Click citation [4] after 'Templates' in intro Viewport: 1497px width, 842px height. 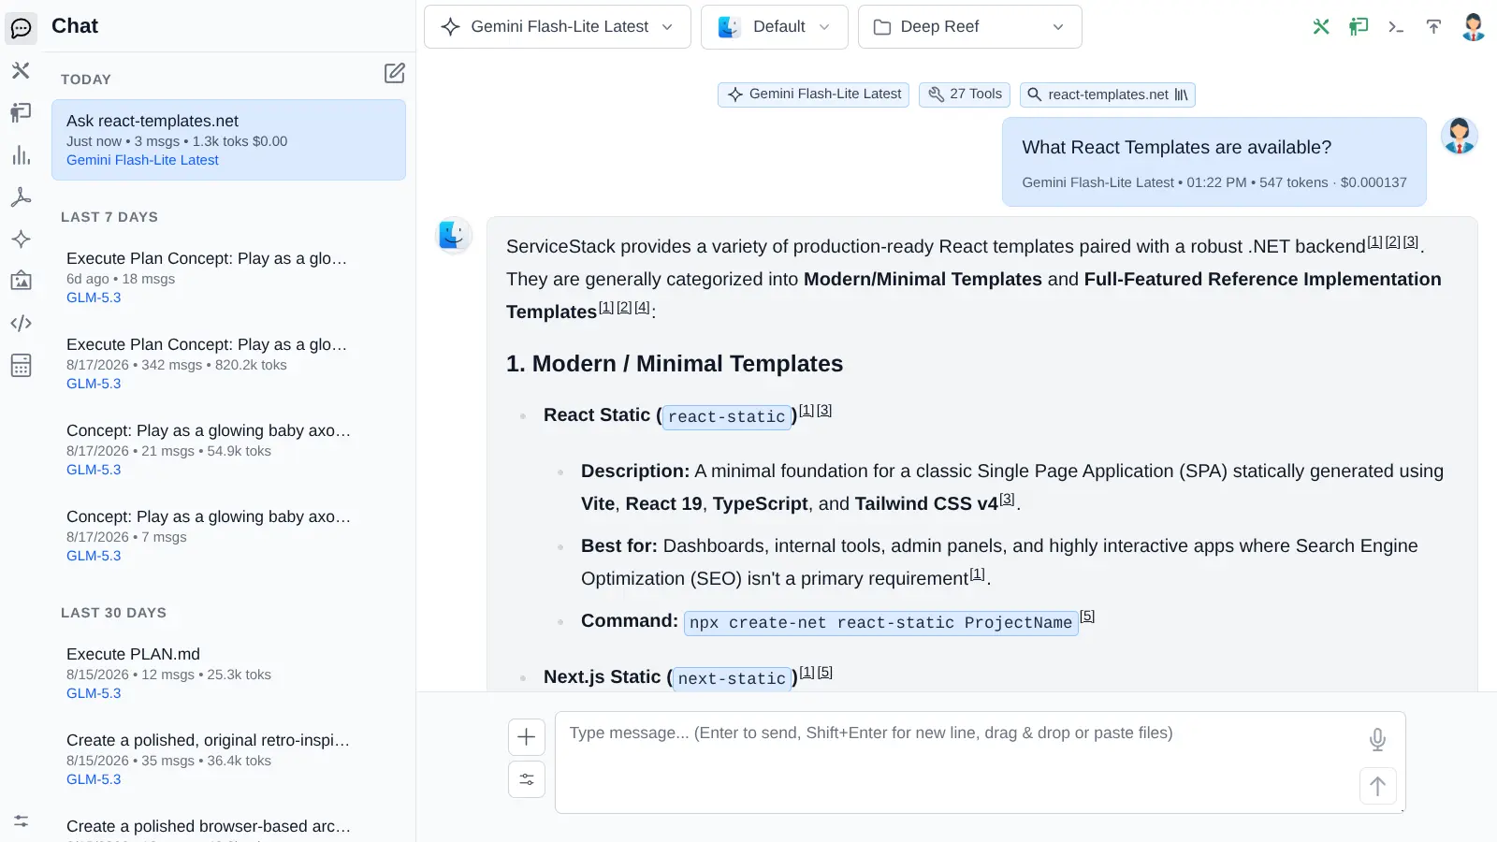click(642, 308)
